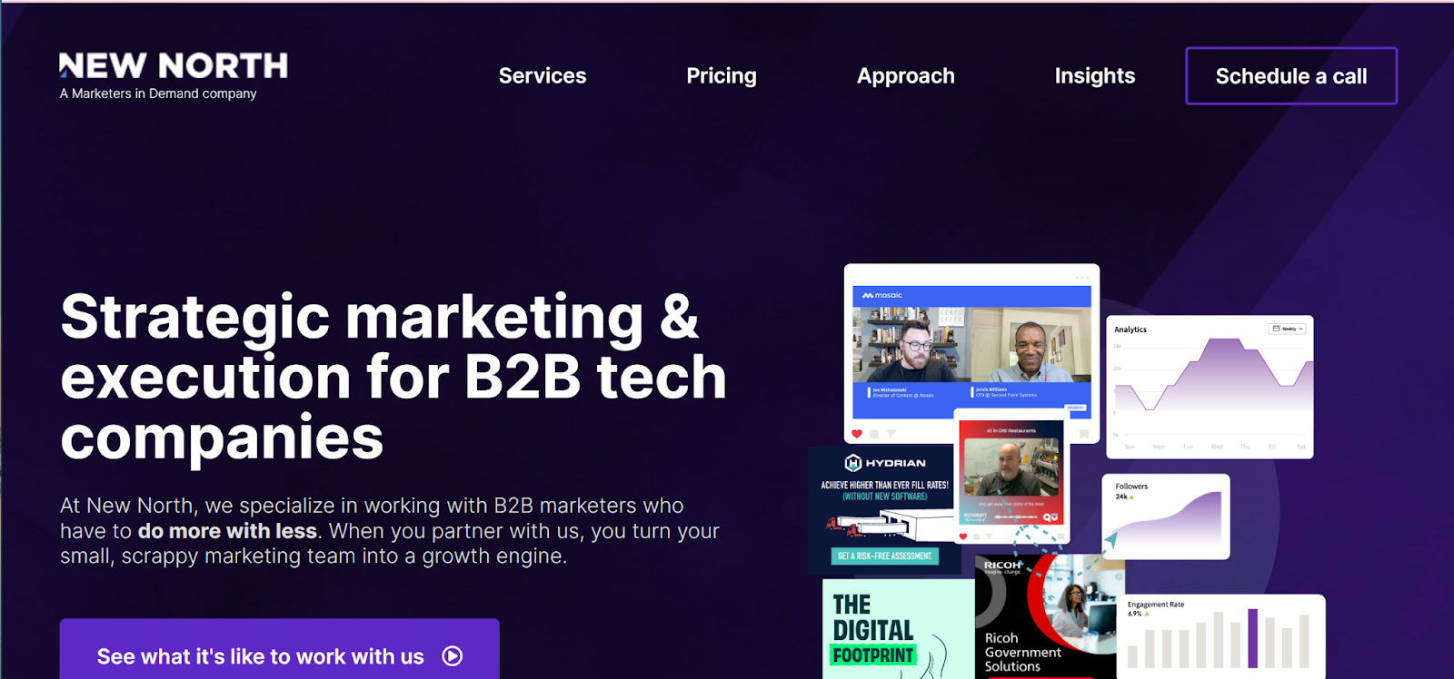The image size is (1454, 679).
Task: Click the red heart icon under the Mosaic video post
Action: [856, 434]
